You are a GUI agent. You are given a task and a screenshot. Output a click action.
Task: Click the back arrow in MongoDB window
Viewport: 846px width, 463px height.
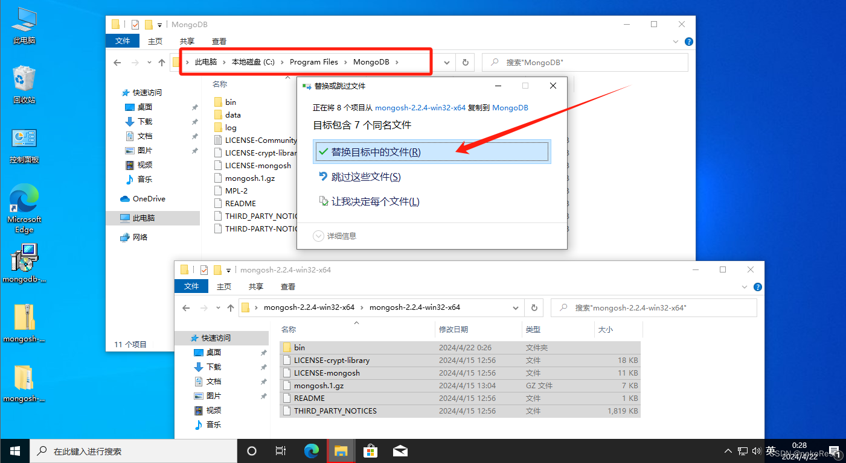117,62
